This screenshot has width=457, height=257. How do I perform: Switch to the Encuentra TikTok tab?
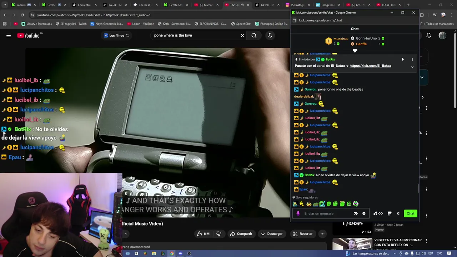pos(85,5)
